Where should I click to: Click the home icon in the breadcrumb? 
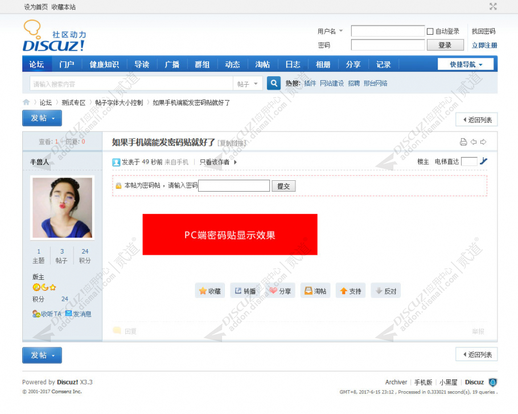26,102
